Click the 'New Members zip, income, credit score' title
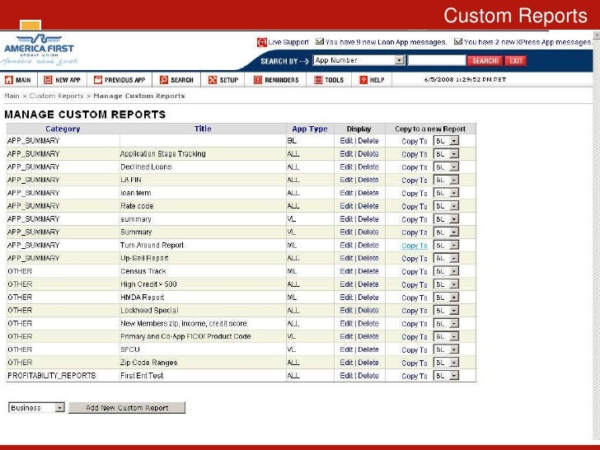 pos(184,323)
